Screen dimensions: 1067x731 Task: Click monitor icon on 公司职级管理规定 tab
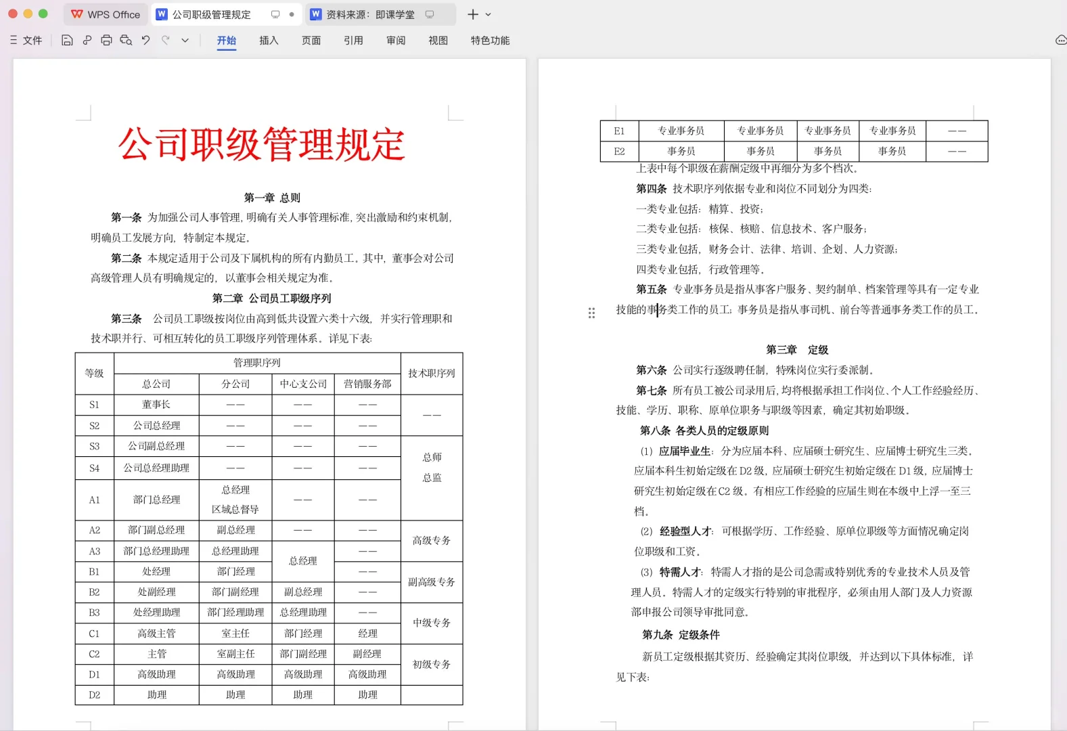point(275,14)
